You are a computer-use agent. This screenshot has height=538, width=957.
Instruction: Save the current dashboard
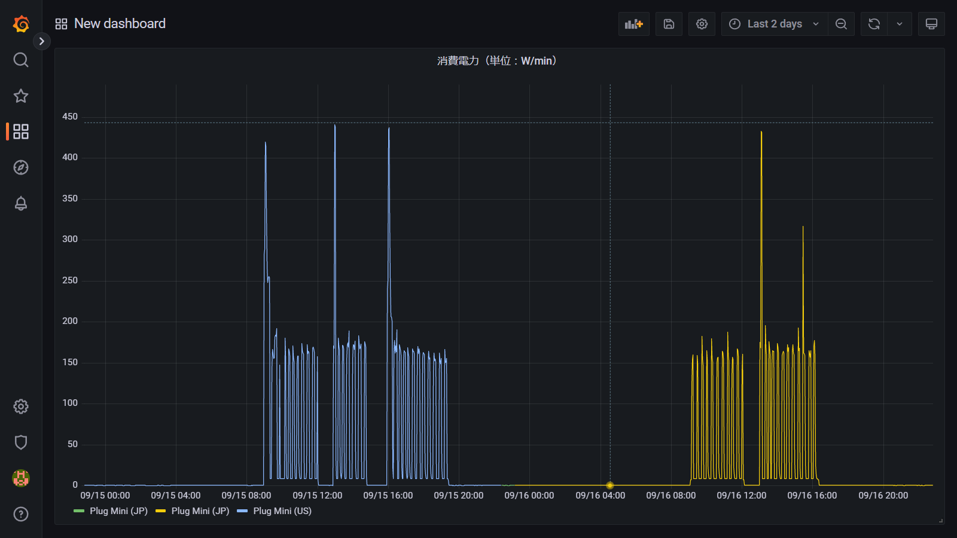pos(669,24)
